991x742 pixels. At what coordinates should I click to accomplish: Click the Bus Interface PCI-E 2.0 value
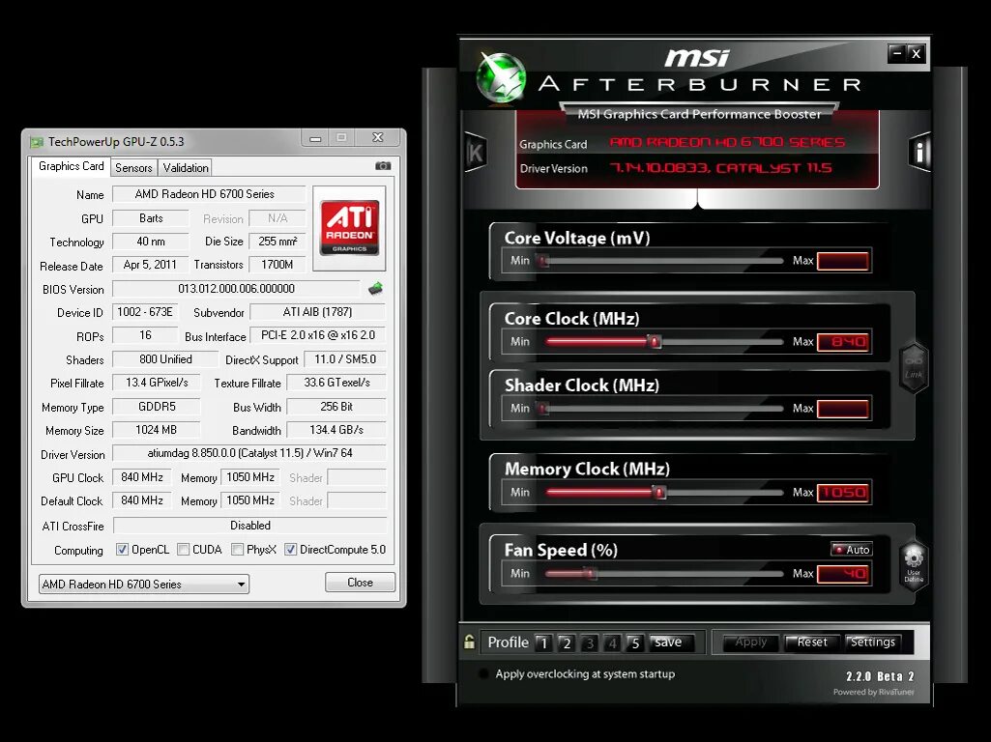pyautogui.click(x=318, y=335)
